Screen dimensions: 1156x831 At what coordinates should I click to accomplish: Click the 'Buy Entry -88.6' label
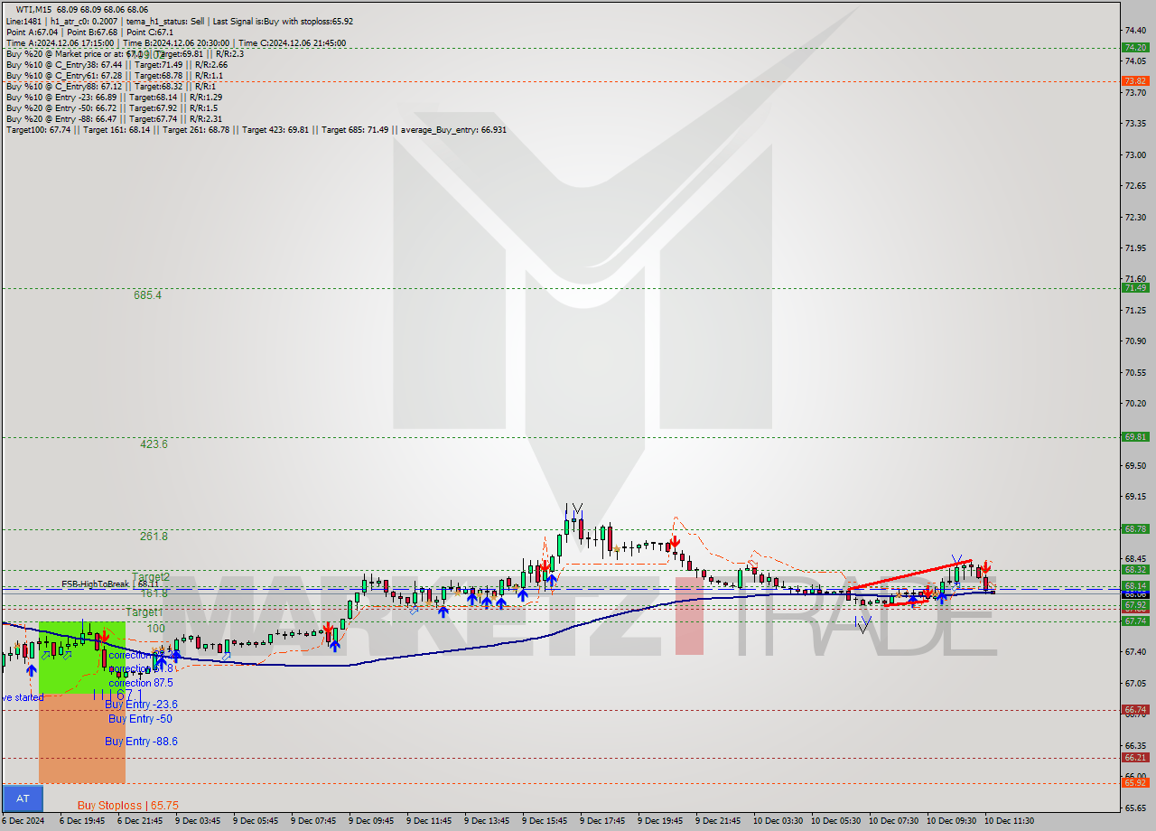(141, 742)
